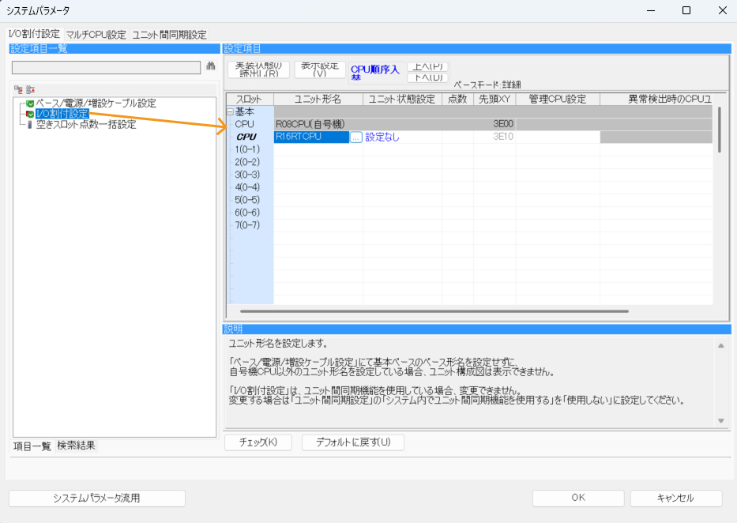The height and width of the screenshot is (523, 737).
Task: Click the collapse-all tree icon
Action: coord(30,89)
